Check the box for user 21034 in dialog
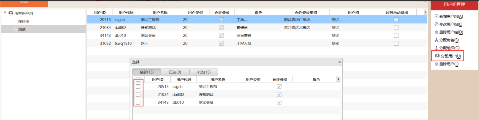The width and height of the screenshot is (479, 120). 138,95
